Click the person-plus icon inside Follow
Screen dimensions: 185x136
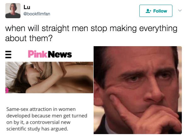point(148,11)
